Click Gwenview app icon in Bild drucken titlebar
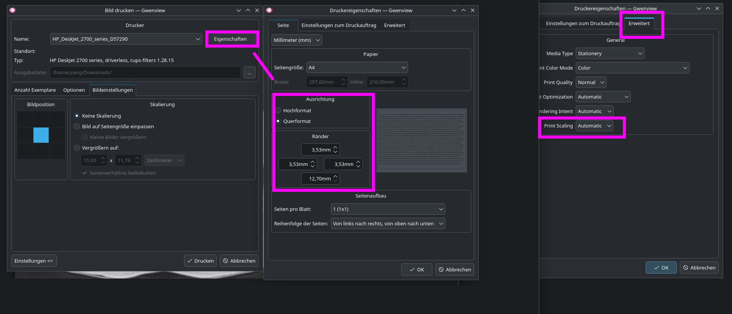 (13, 10)
